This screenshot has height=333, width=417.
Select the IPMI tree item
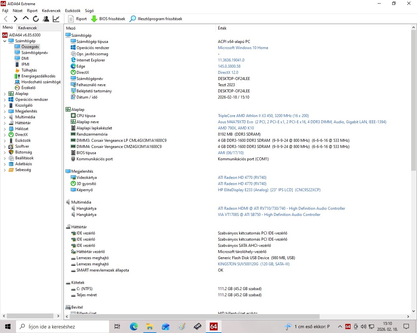point(25,64)
